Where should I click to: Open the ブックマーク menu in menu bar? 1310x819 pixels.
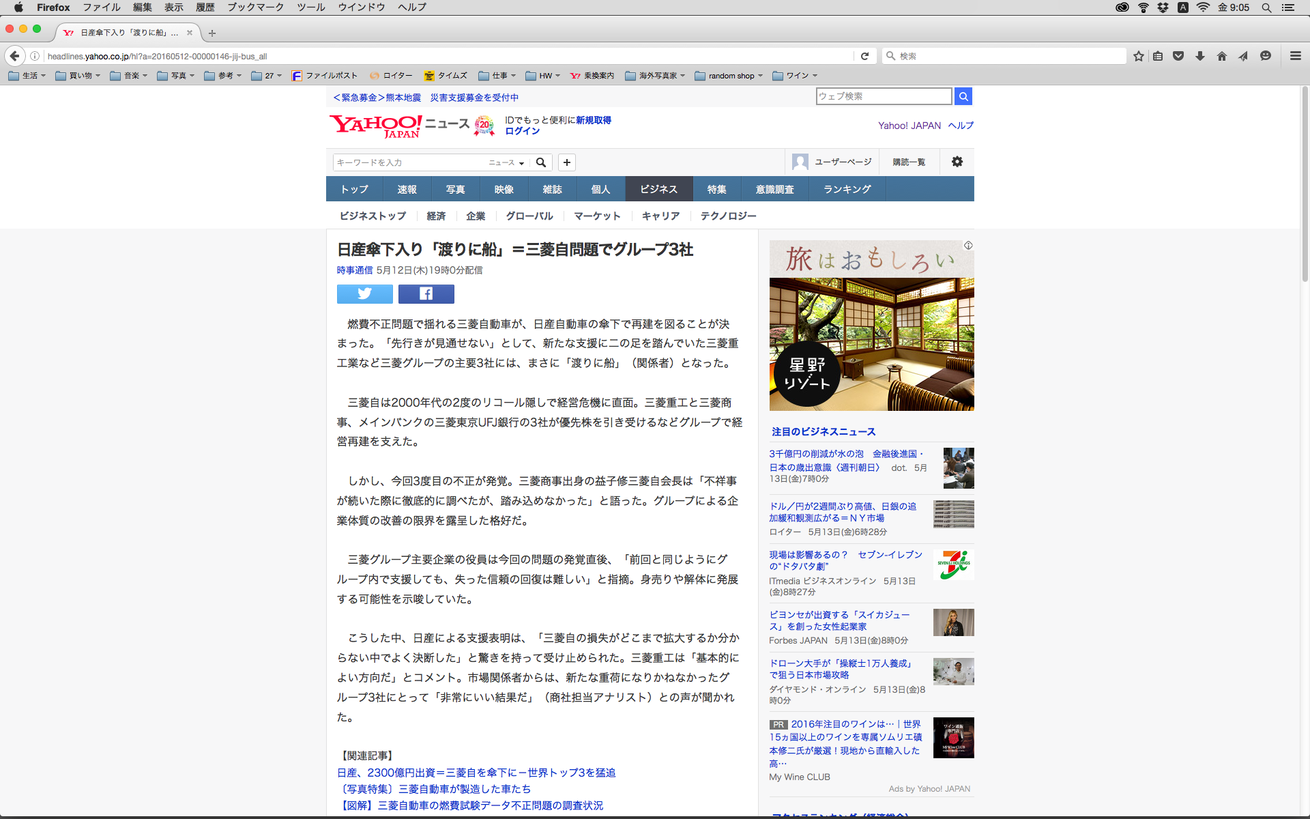(255, 8)
